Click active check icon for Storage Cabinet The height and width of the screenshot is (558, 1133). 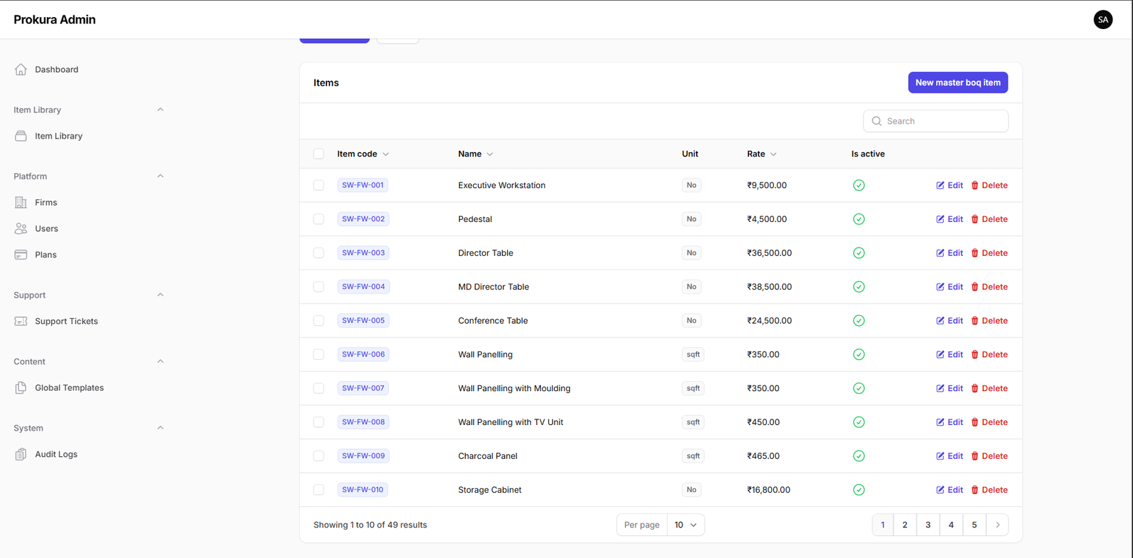click(859, 489)
